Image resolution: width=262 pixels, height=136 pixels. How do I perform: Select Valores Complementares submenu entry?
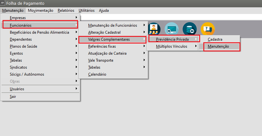tap(113, 39)
